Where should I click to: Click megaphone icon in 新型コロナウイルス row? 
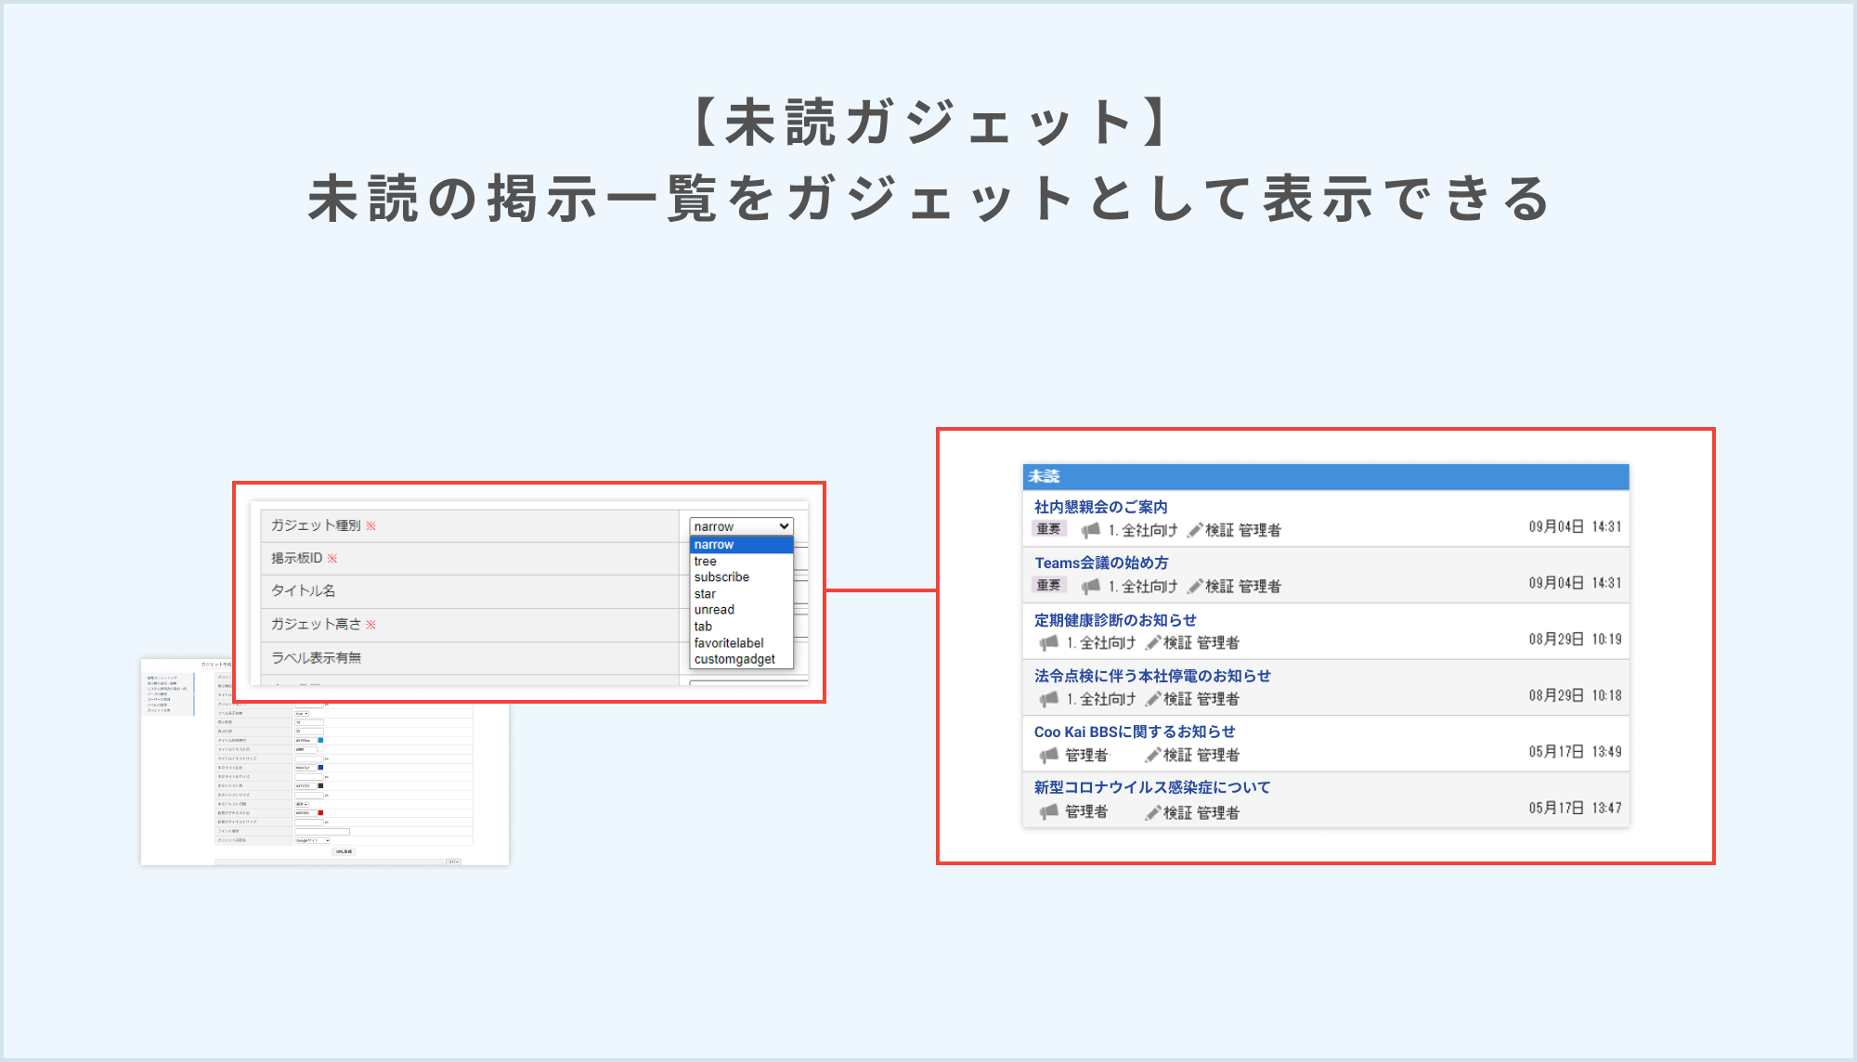tap(1049, 811)
